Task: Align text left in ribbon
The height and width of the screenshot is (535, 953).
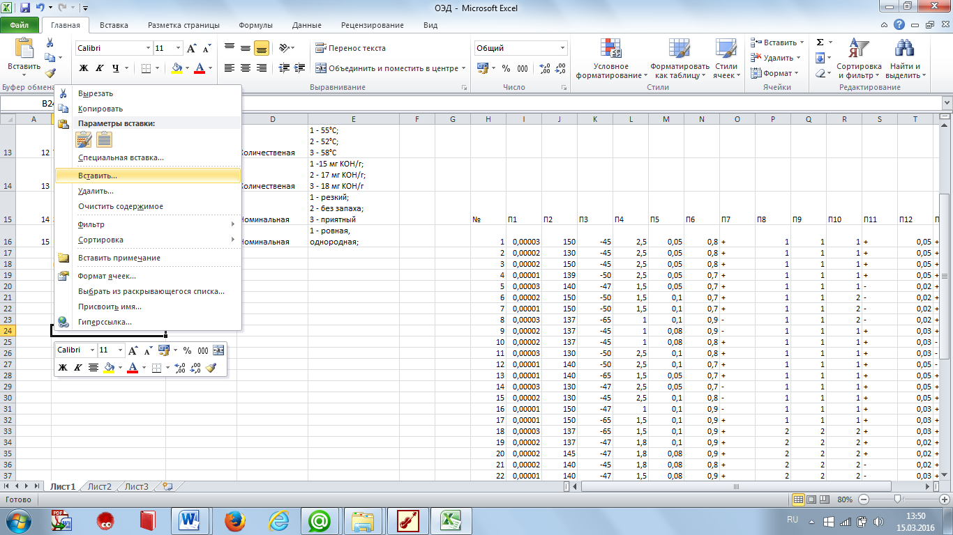Action: (x=230, y=68)
